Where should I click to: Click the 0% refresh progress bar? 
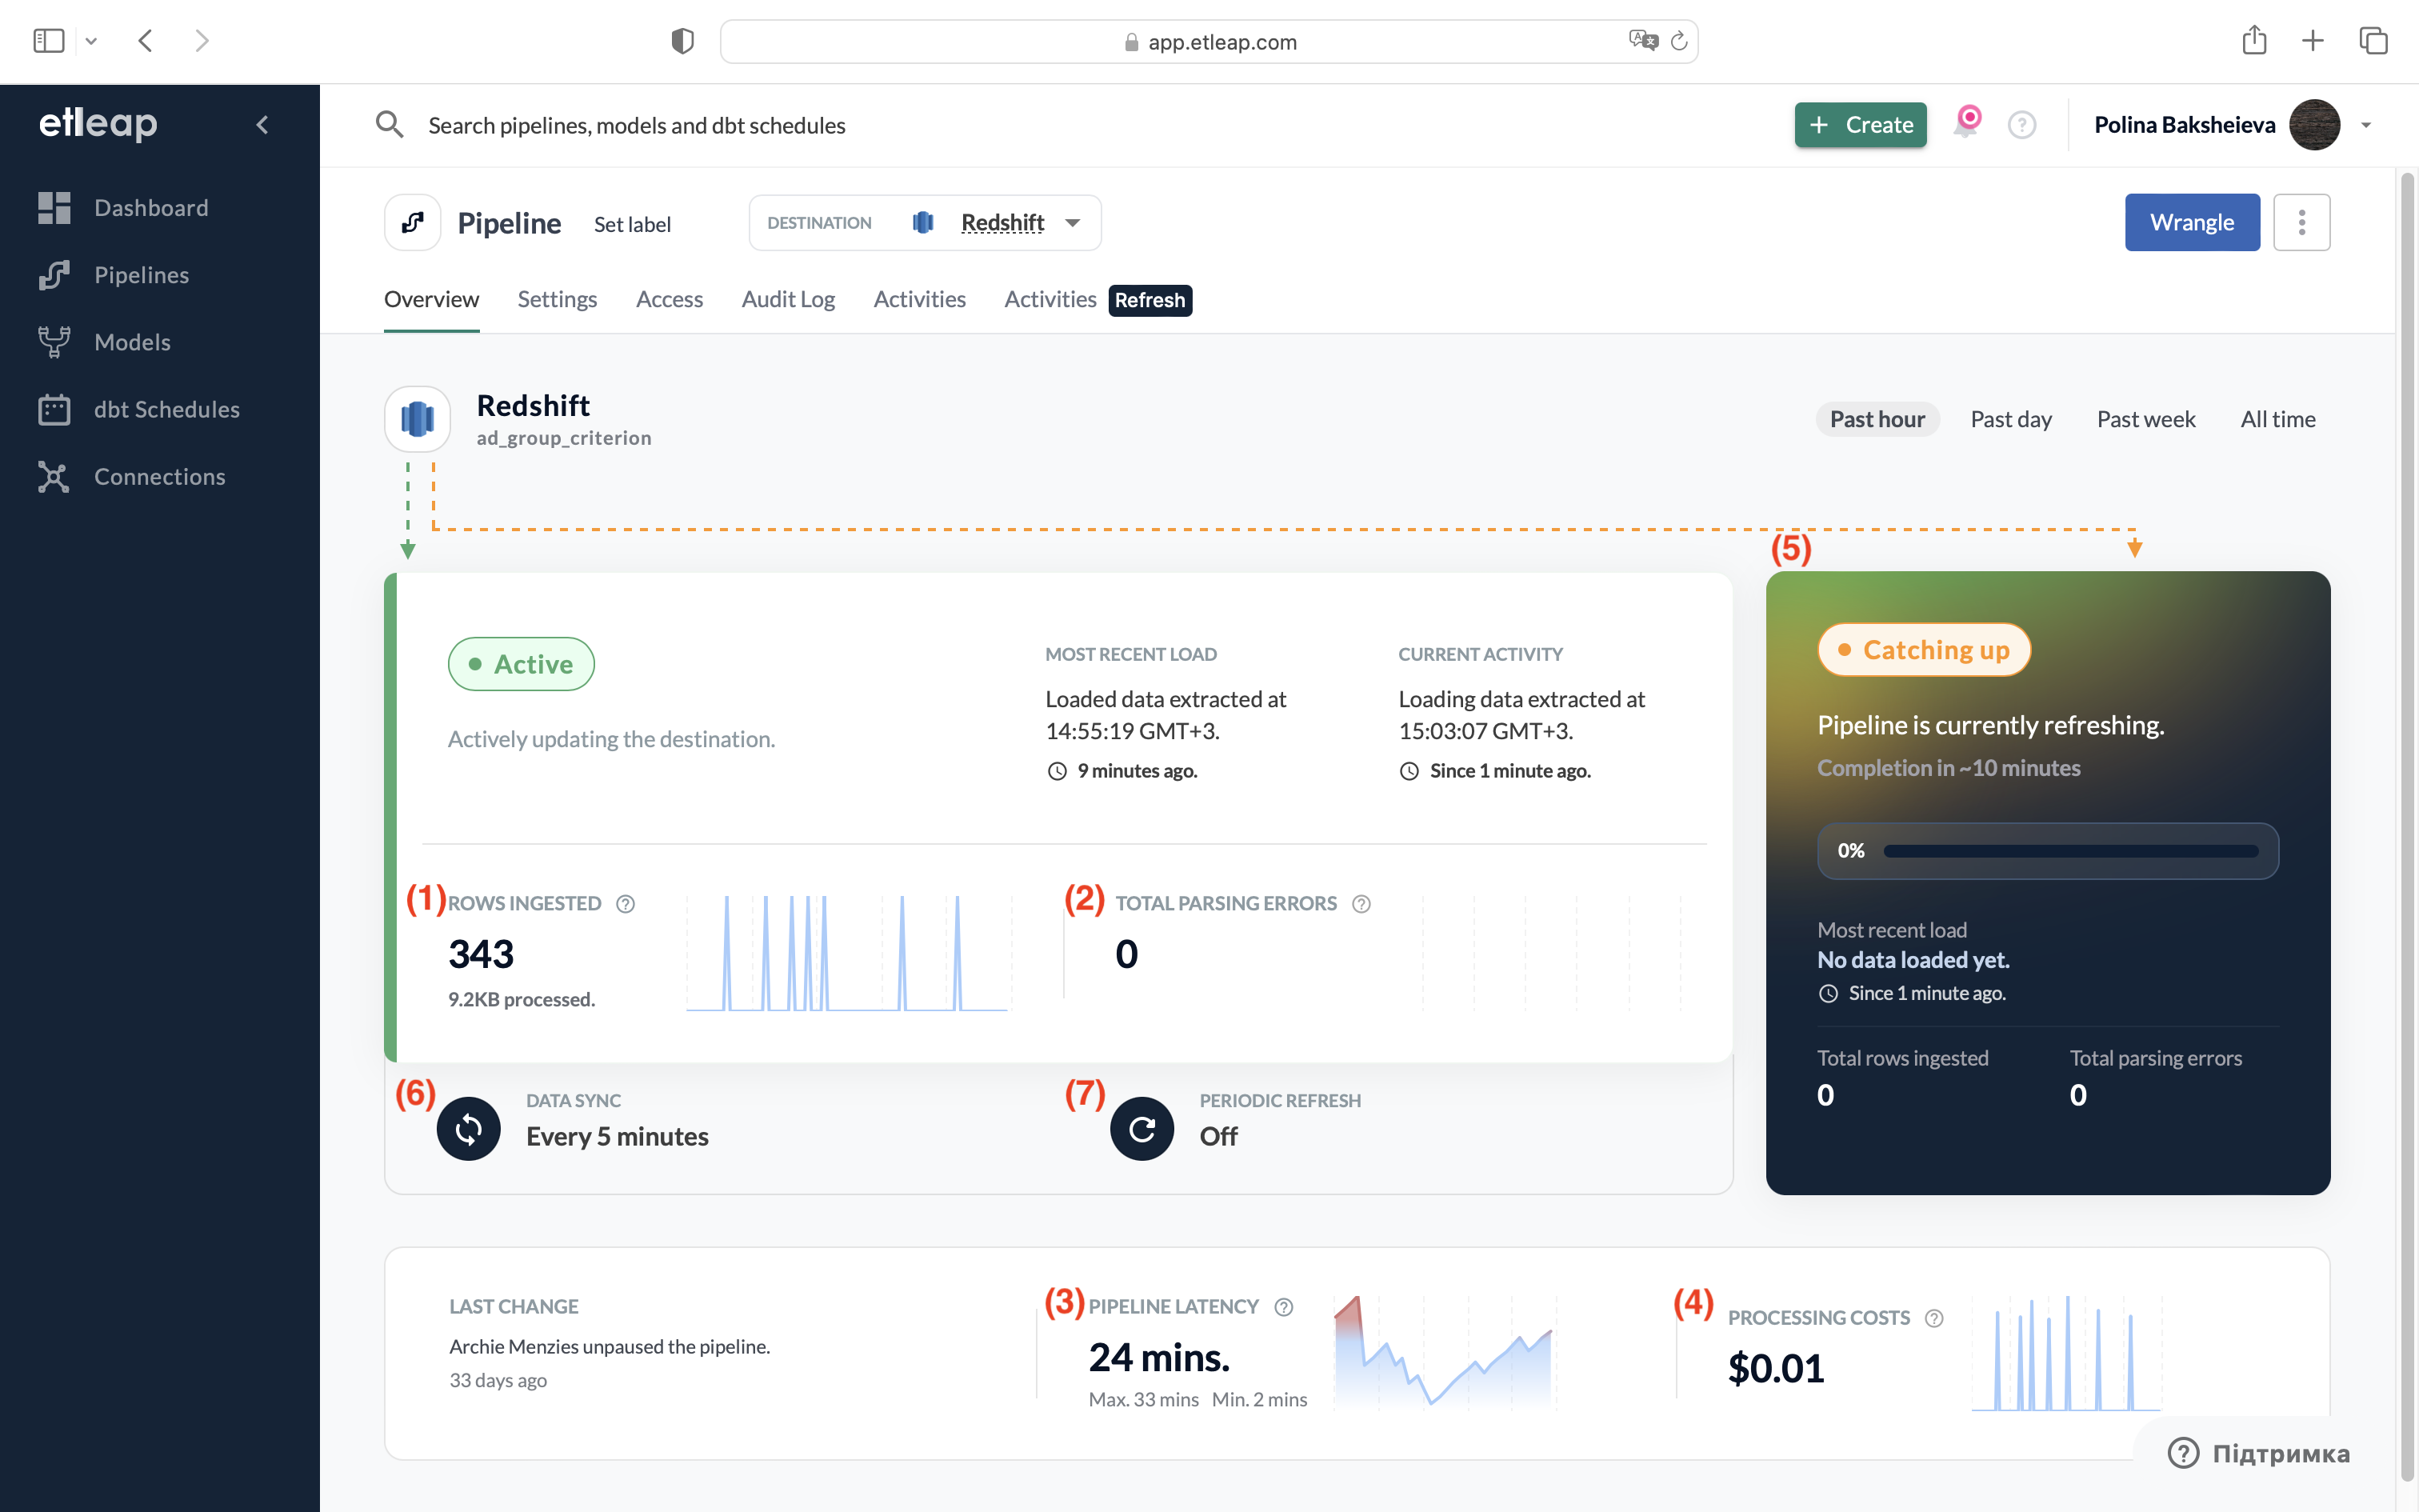[2069, 851]
